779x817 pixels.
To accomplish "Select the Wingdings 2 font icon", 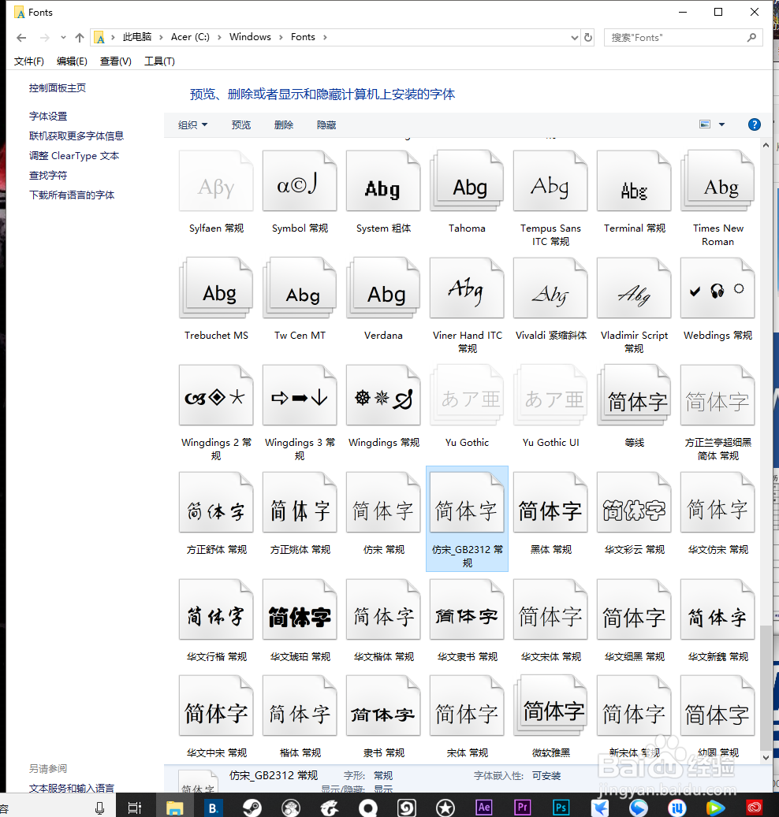I will pos(216,395).
